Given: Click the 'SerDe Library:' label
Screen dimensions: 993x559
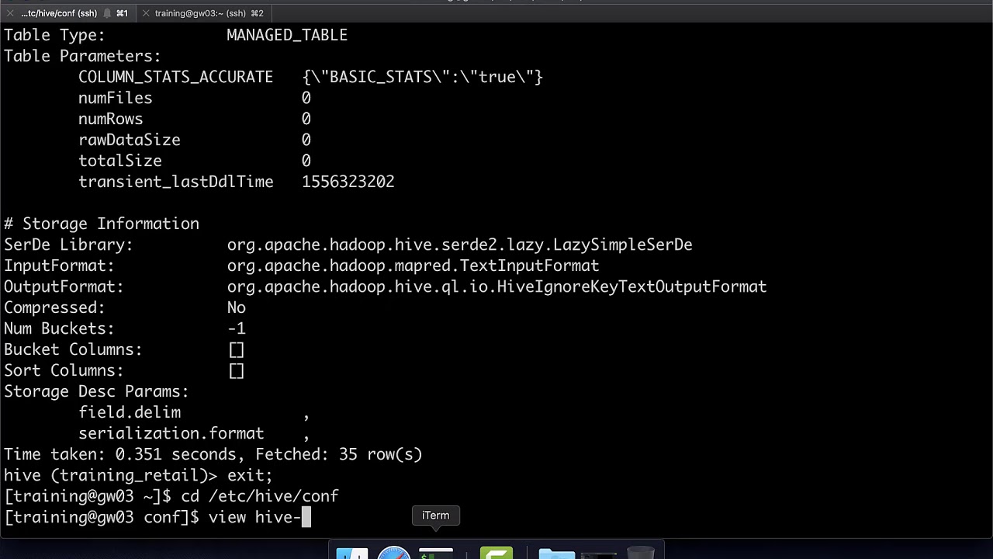Looking at the screenshot, I should 68,245.
